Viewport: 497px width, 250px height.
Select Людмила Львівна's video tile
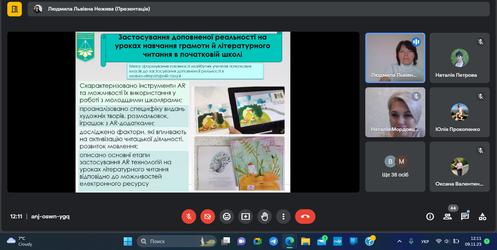point(395,58)
